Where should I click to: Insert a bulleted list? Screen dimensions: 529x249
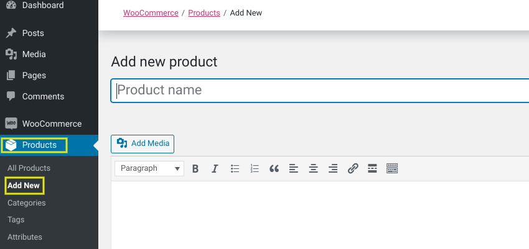235,168
